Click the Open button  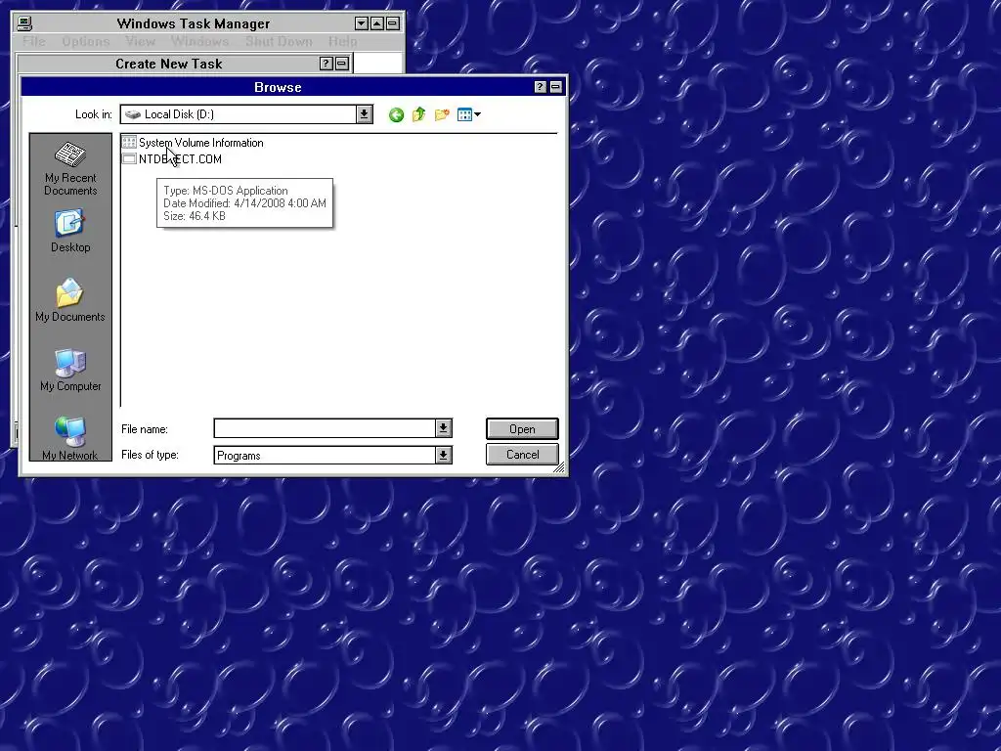point(522,429)
